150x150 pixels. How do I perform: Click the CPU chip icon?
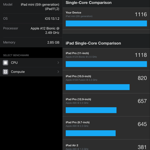pyautogui.click(x=5, y=63)
